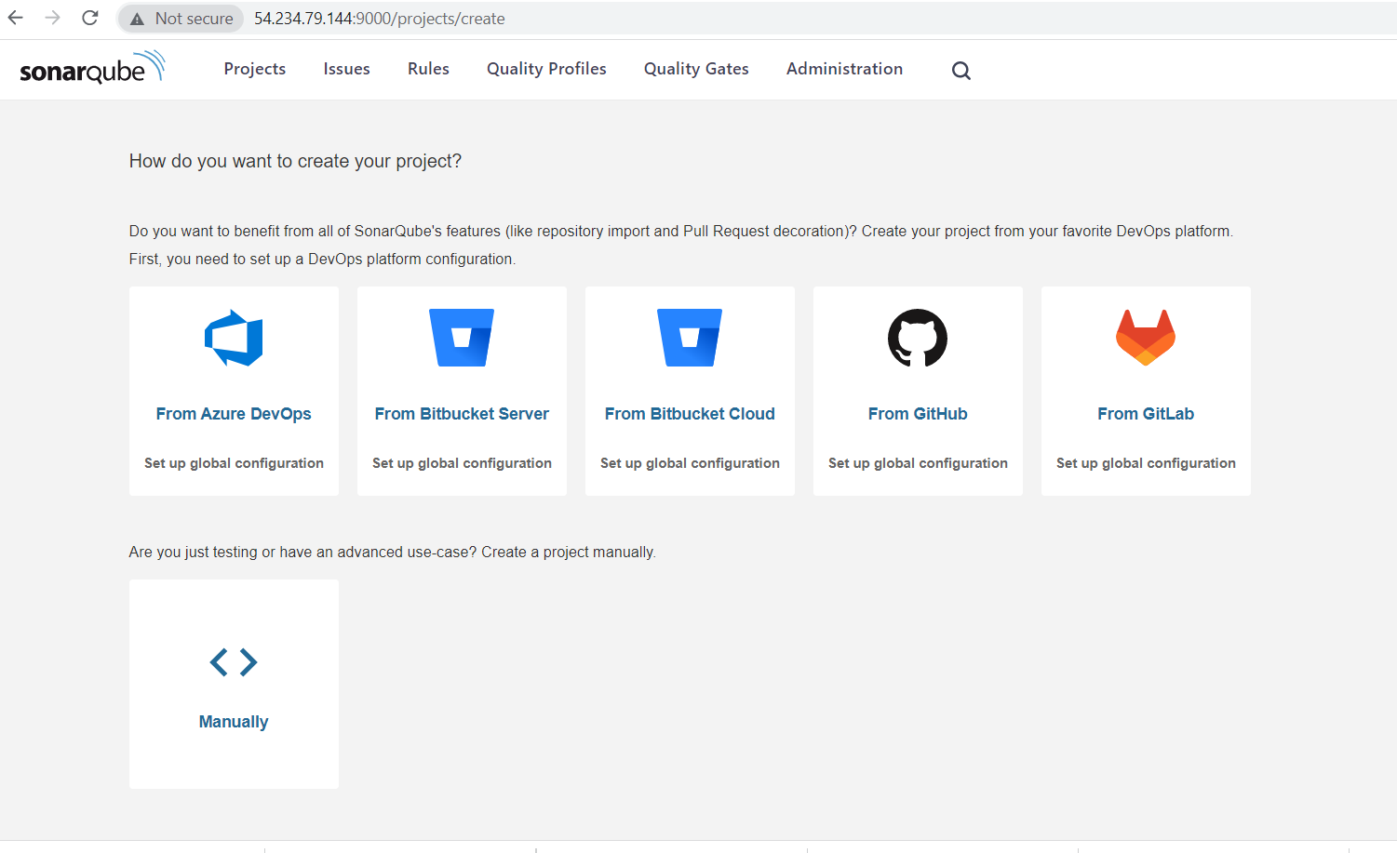Choose the Manually label
Image resolution: width=1397 pixels, height=853 pixels.
point(234,722)
